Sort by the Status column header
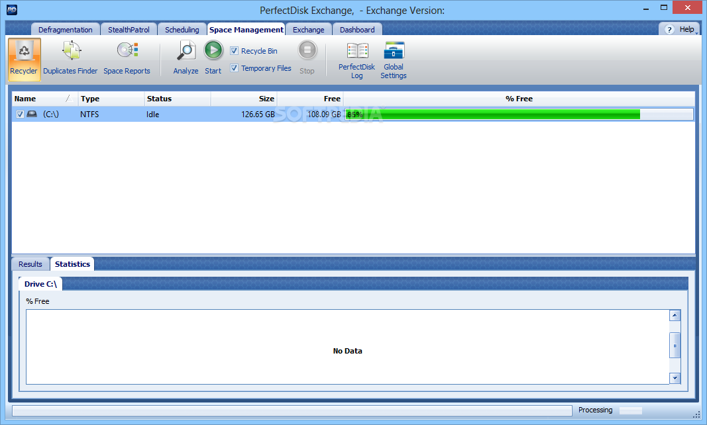Viewport: 707px width, 425px height. tap(177, 99)
